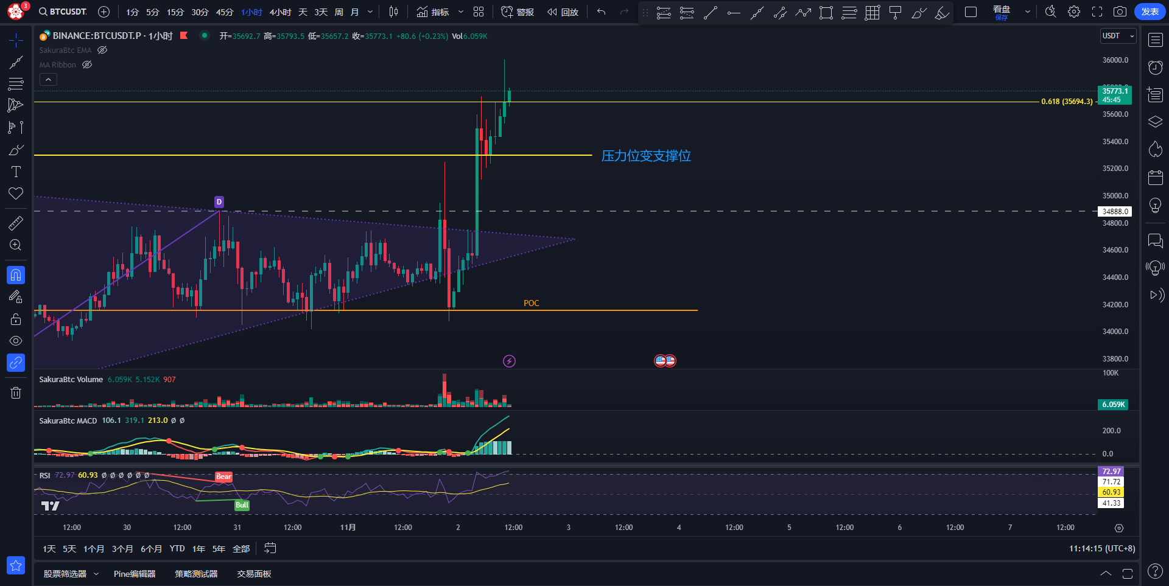The width and height of the screenshot is (1169, 586).
Task: Enter fullscreen mode
Action: (1097, 12)
